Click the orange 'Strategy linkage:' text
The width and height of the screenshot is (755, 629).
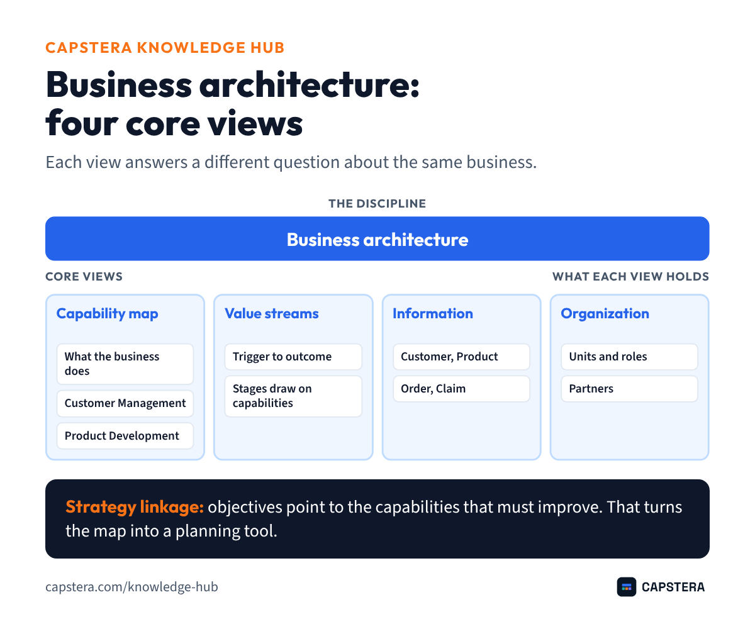tap(135, 507)
